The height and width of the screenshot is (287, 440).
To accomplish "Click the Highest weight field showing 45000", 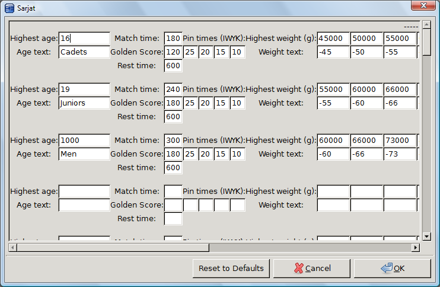I will tap(333, 39).
